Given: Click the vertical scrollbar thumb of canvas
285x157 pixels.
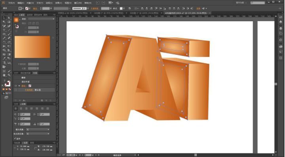Looking at the screenshot, I should tap(276, 84).
